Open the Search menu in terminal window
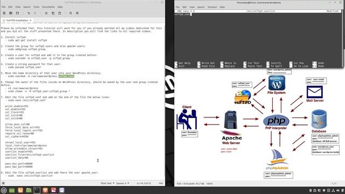The width and height of the screenshot is (345, 194). [x=201, y=7]
